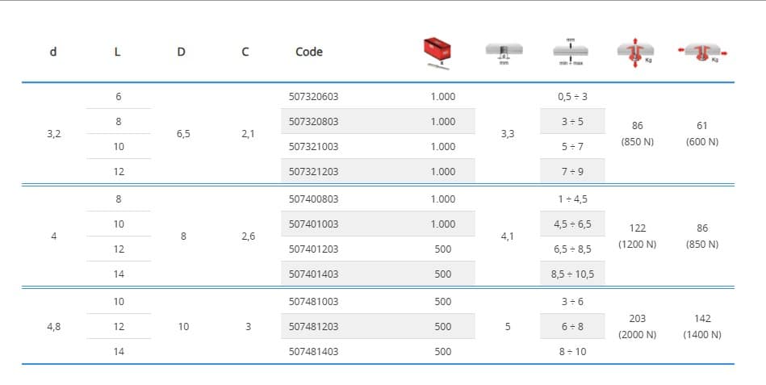The height and width of the screenshot is (385, 766).
Task: Click the lowercase d column header
Action: (x=53, y=52)
